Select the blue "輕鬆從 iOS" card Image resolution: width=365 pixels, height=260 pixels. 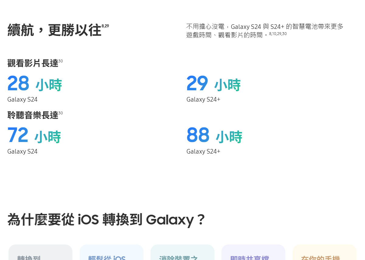coord(111,253)
